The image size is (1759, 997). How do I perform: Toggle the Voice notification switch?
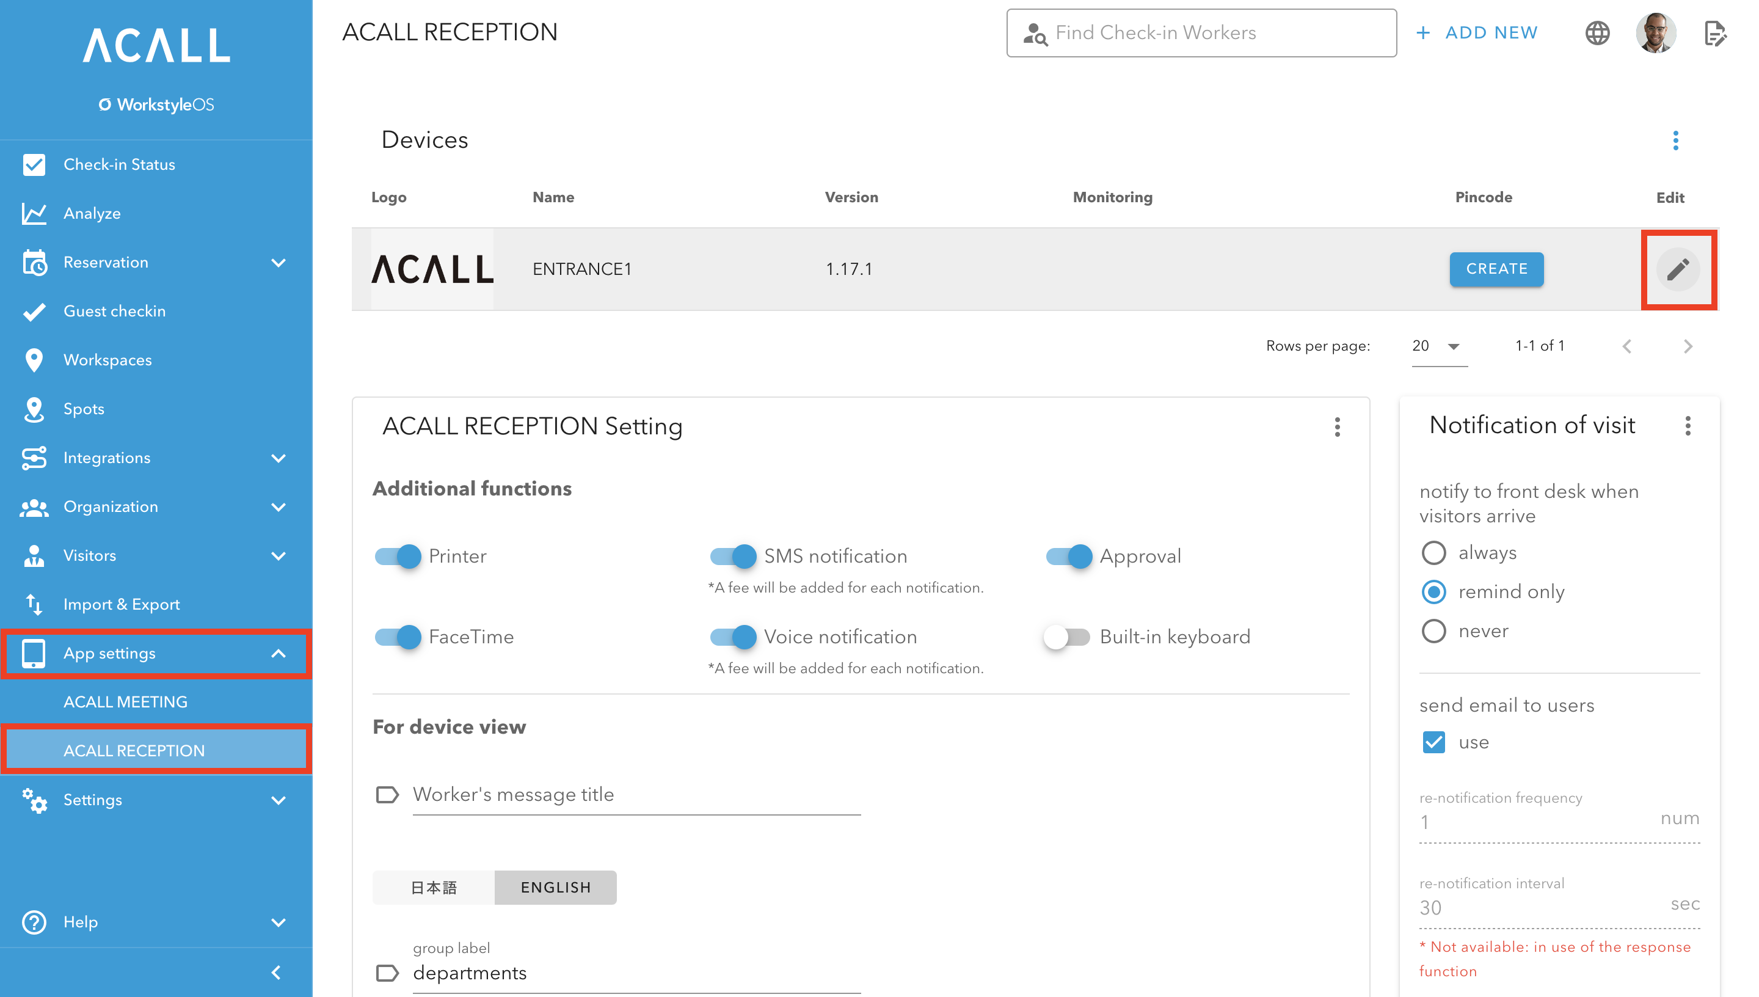click(x=733, y=637)
